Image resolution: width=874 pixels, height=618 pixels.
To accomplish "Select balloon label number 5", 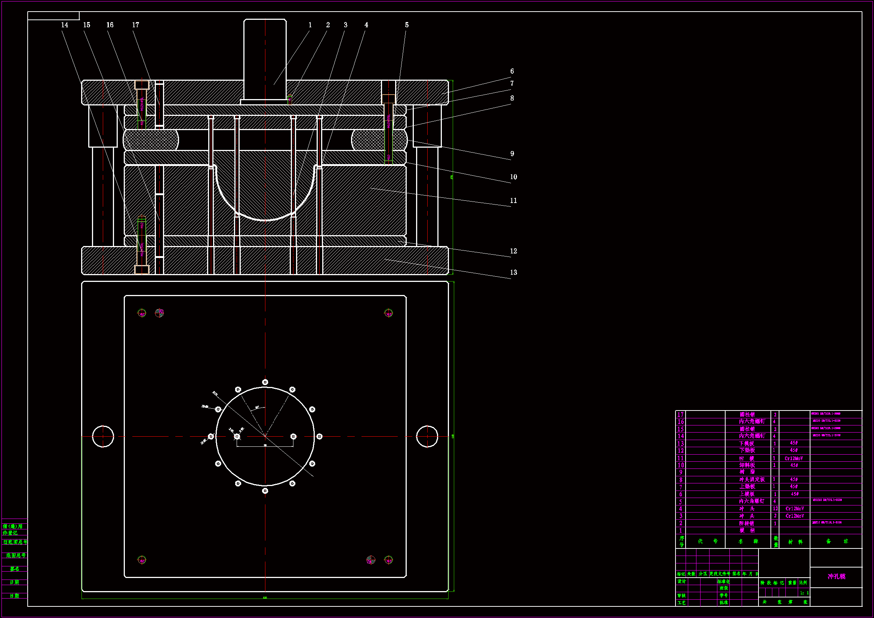I will pos(407,25).
